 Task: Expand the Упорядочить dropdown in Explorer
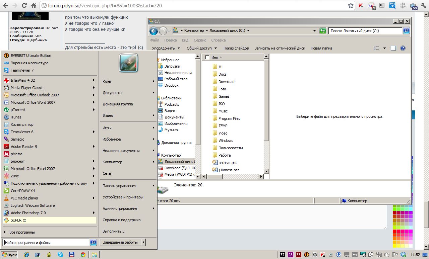coord(166,48)
